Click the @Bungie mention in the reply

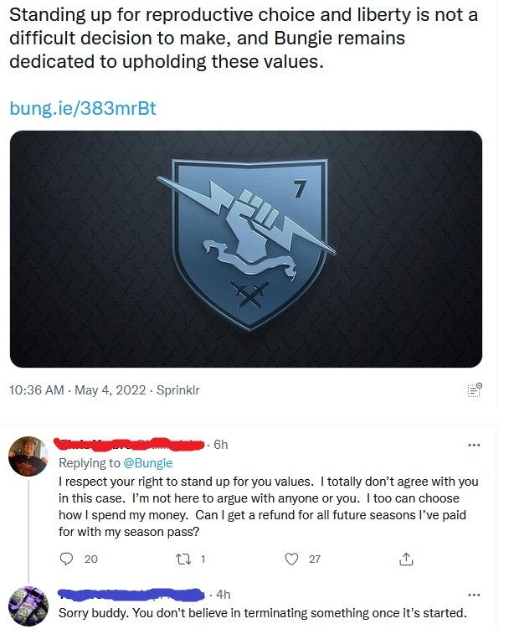point(148,463)
